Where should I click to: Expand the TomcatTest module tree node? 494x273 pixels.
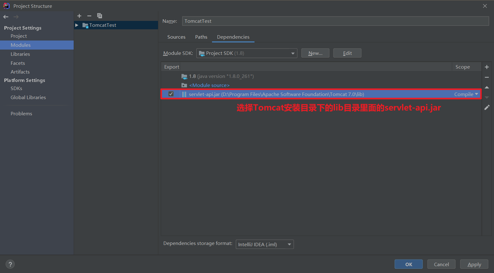click(x=77, y=25)
